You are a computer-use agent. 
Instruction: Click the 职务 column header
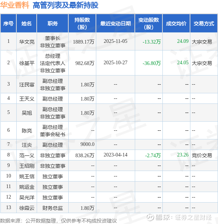53,24
